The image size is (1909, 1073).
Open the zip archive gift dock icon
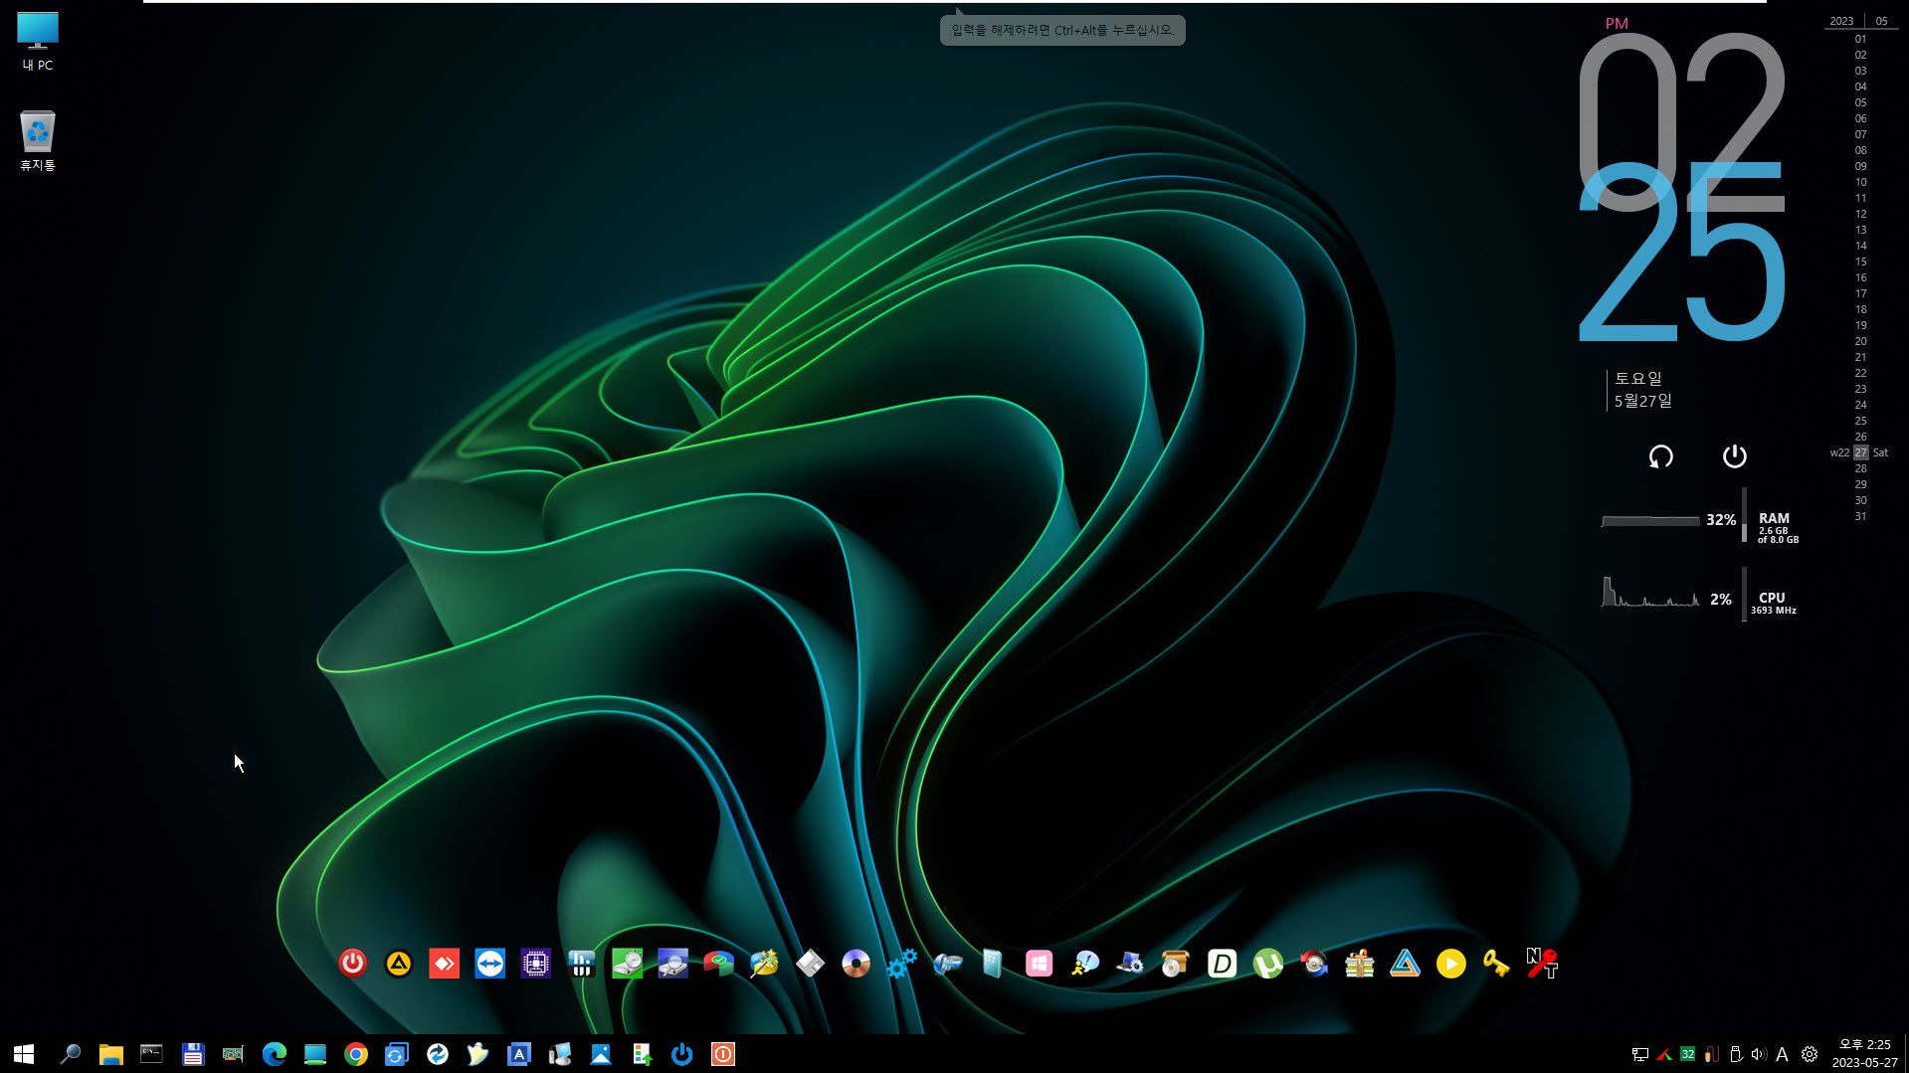click(x=1359, y=963)
